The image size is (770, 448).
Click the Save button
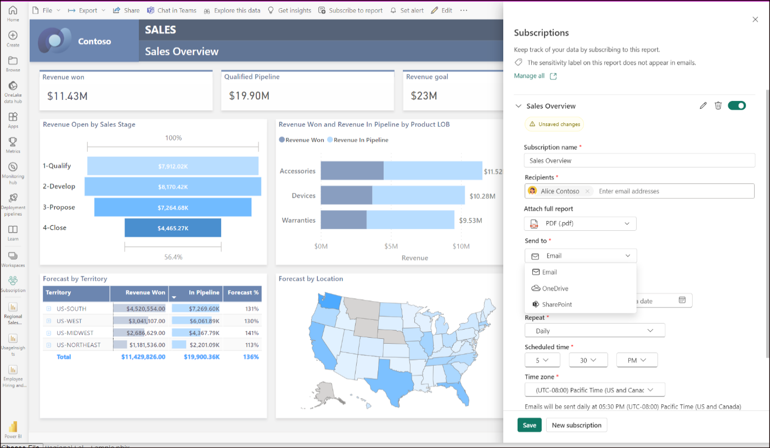click(529, 425)
